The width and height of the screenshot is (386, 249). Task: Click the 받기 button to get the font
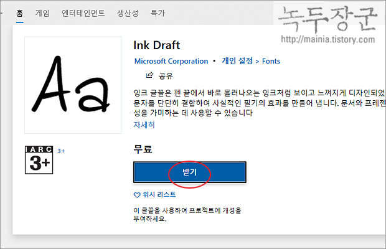[x=190, y=172]
